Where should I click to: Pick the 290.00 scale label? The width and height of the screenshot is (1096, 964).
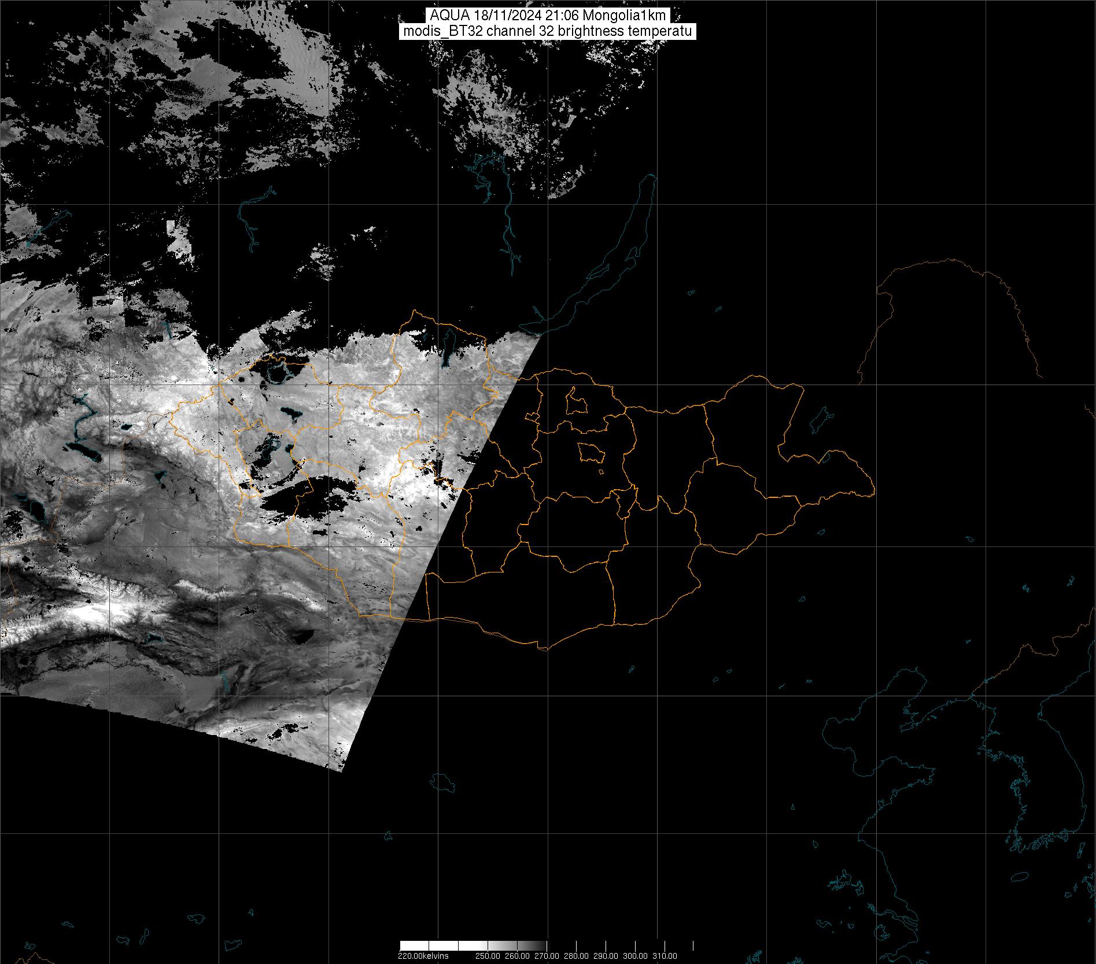[x=606, y=956]
